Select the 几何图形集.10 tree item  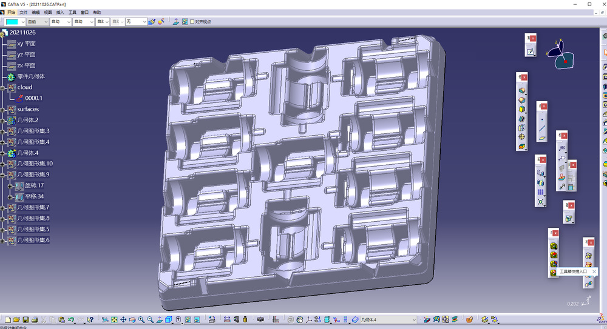pyautogui.click(x=35, y=164)
